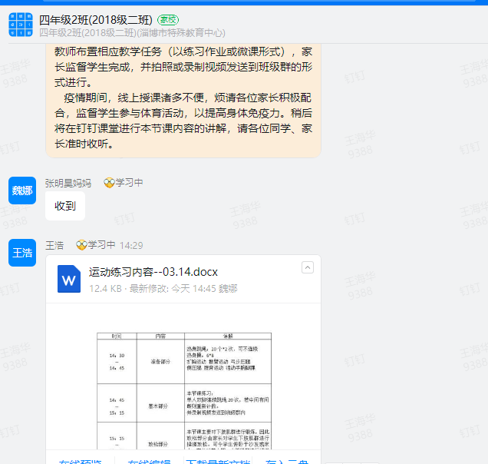Click the subtitle 淄博市特殊教育中心

click(181, 33)
